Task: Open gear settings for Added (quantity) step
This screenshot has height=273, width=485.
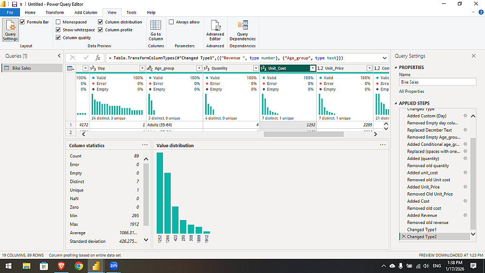Action: point(465,158)
